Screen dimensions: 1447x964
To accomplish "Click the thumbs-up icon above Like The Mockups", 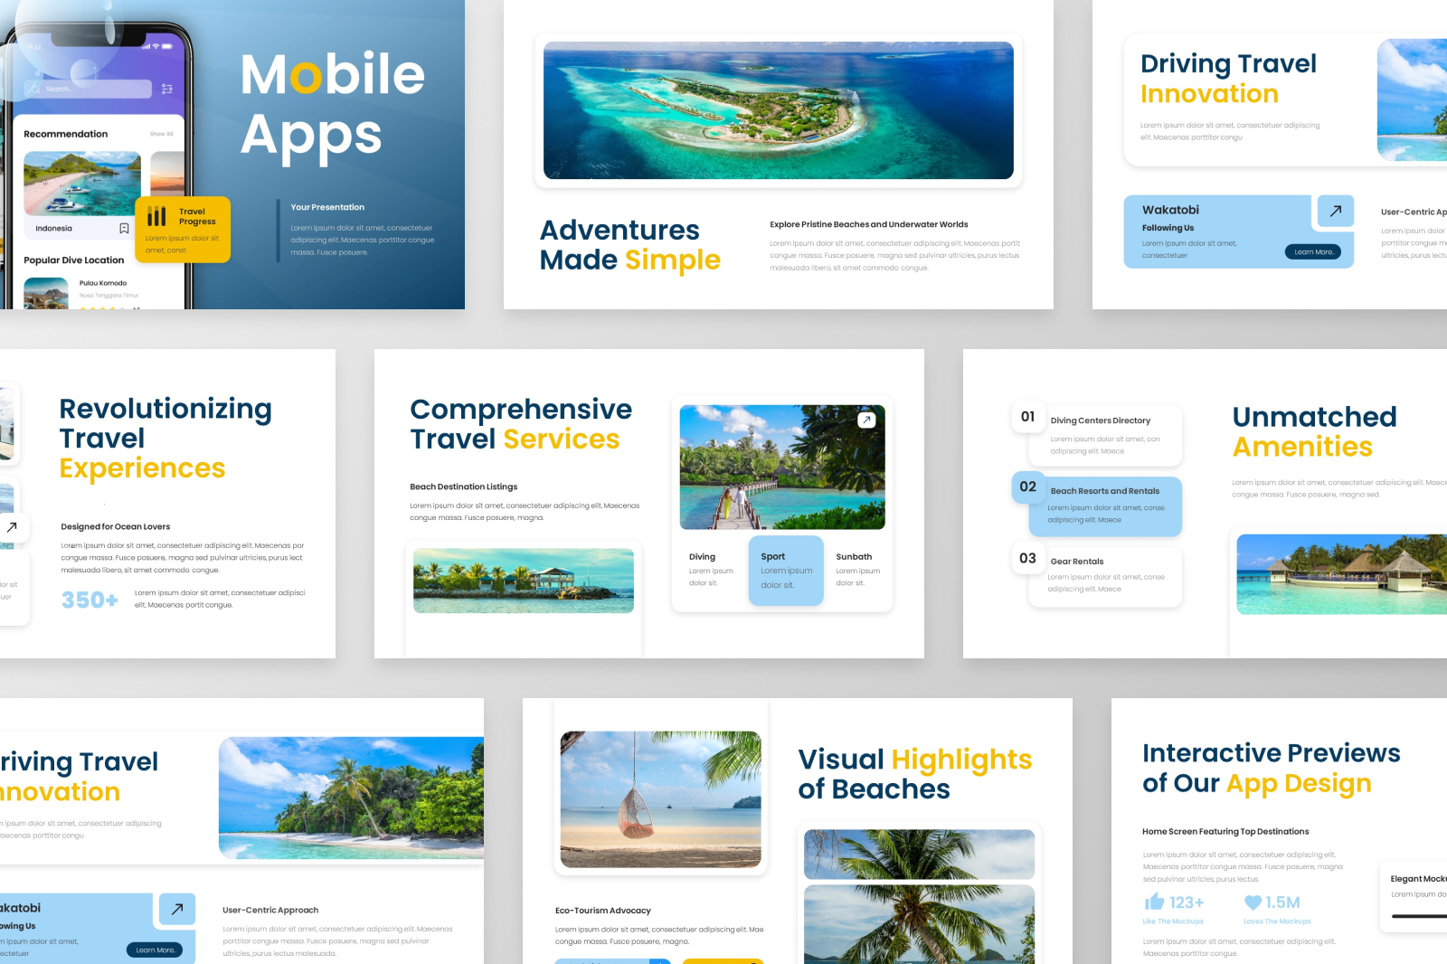I will [1156, 901].
